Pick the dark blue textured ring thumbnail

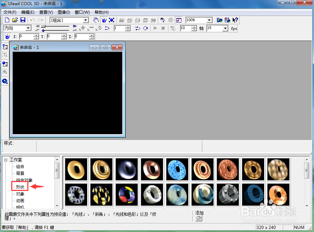(x=253, y=195)
